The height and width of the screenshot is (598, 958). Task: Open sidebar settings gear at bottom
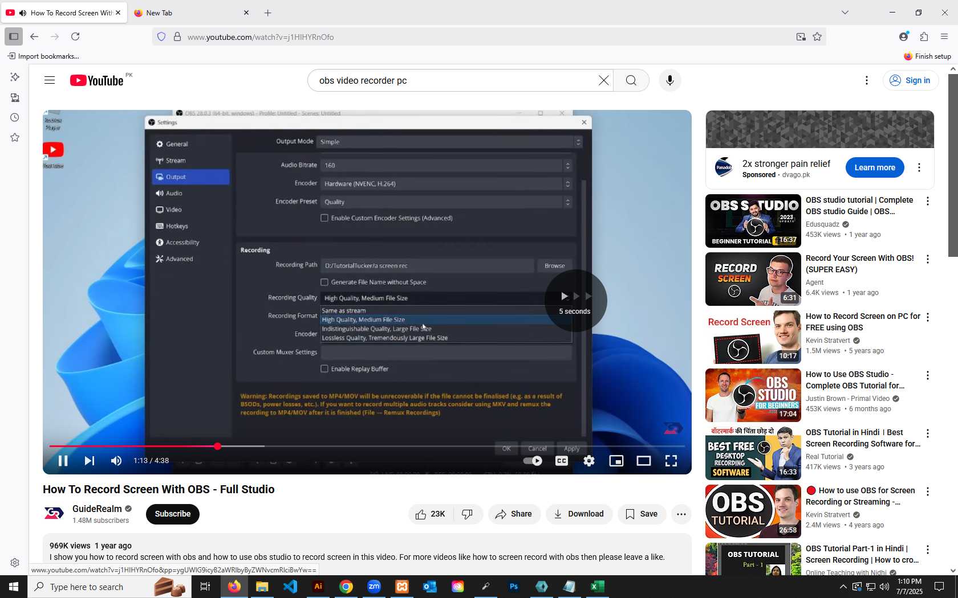pos(15,563)
